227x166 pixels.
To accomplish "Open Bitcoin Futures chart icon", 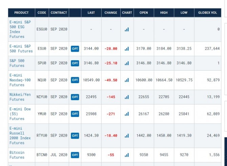I will click(x=127, y=155).
